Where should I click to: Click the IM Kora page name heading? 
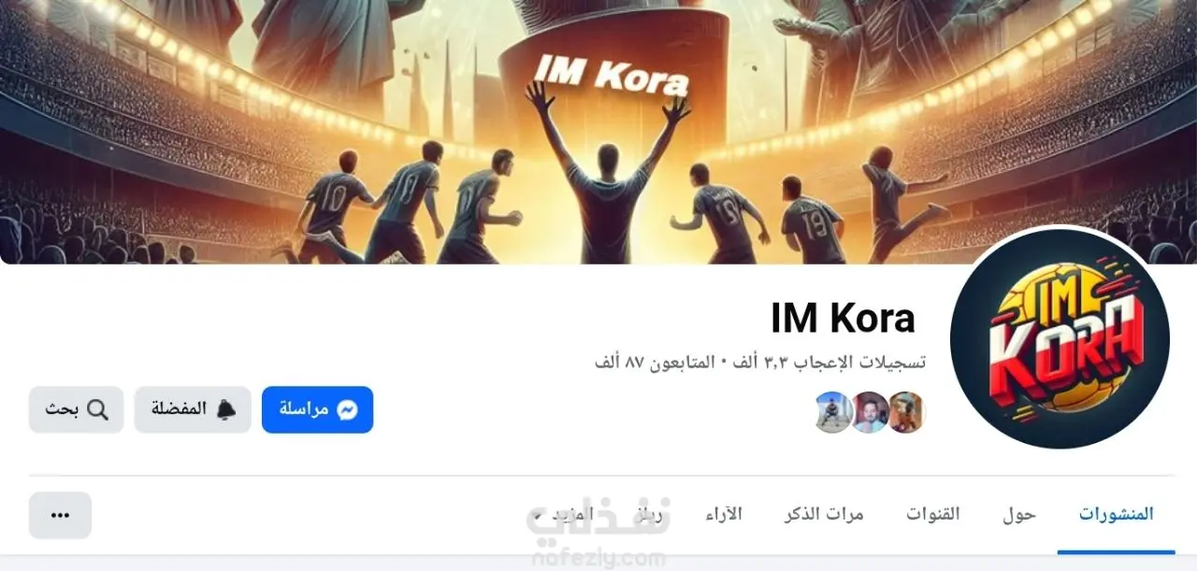843,319
